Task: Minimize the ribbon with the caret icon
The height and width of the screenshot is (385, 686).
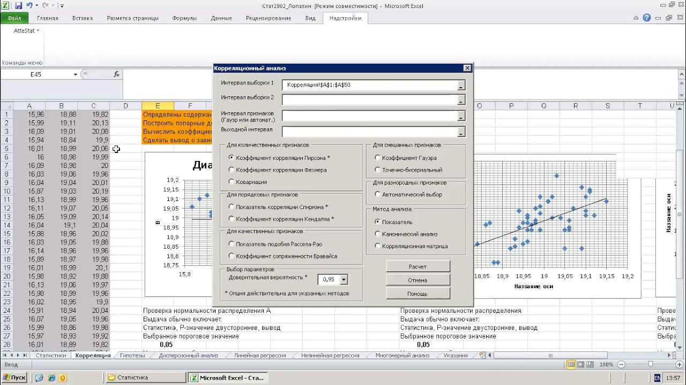Action: 636,18
